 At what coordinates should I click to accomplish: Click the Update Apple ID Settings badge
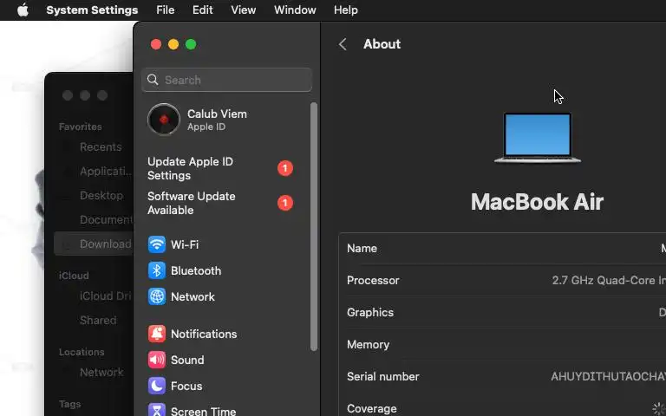285,168
